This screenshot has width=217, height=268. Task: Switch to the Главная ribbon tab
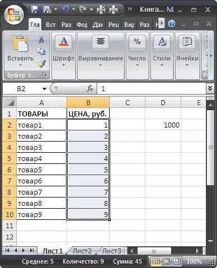click(x=35, y=25)
